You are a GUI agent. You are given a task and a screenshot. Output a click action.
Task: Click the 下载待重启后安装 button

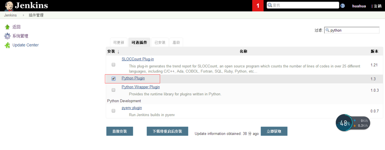[x=167, y=131]
